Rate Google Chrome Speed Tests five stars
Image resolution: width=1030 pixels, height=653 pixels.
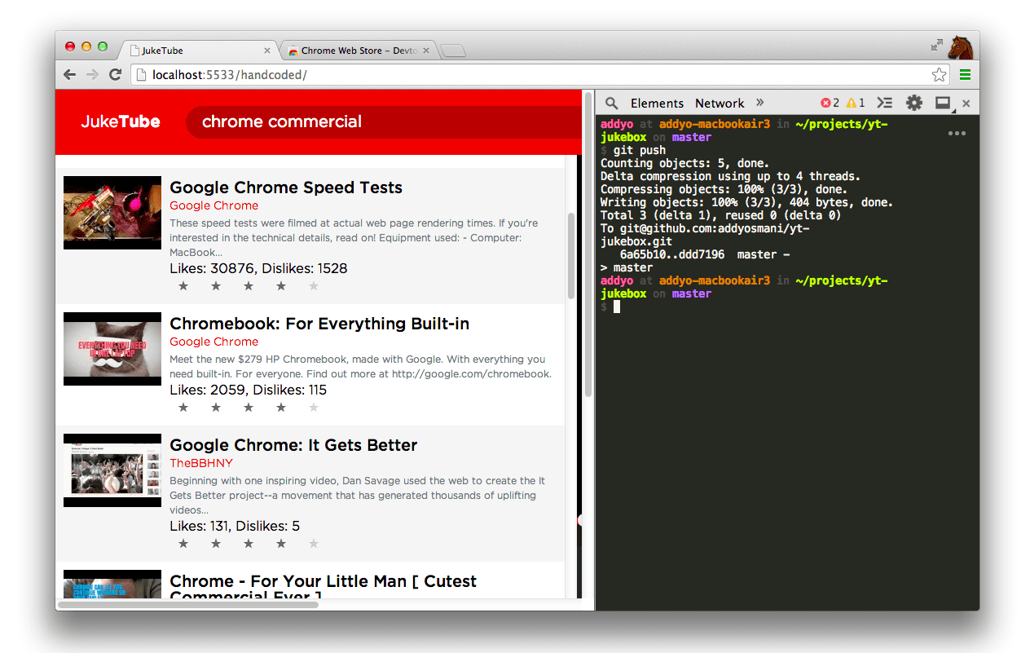point(313,285)
